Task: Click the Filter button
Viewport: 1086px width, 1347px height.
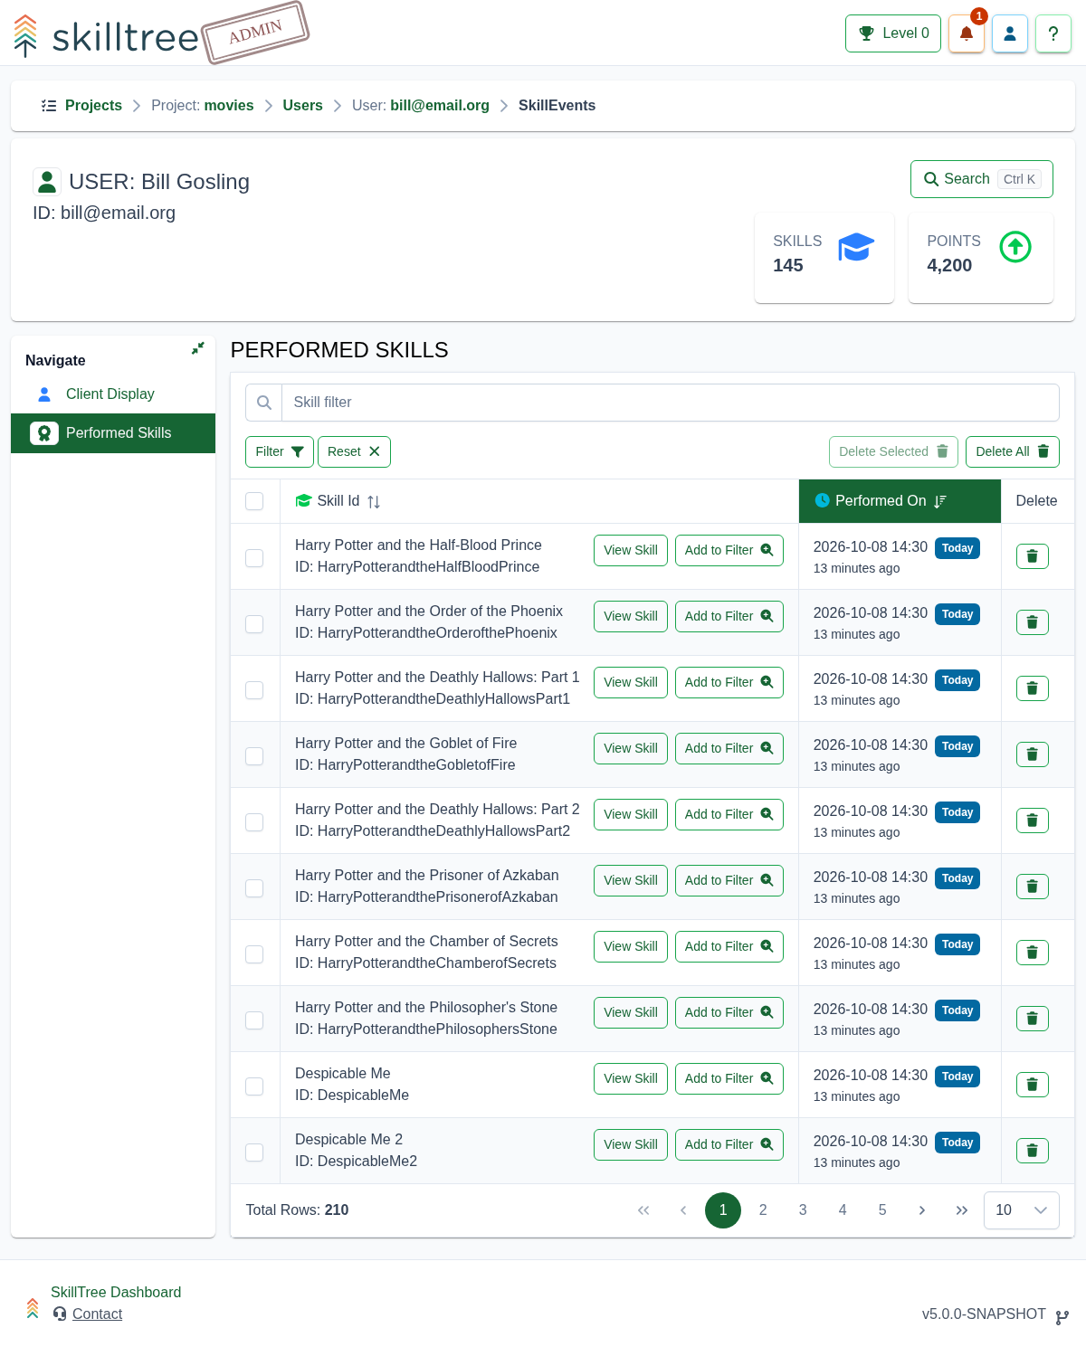Action: tap(280, 451)
